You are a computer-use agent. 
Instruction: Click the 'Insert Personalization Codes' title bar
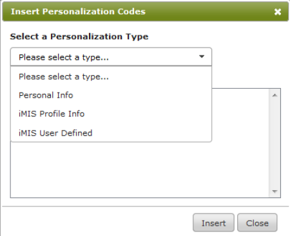click(x=146, y=12)
